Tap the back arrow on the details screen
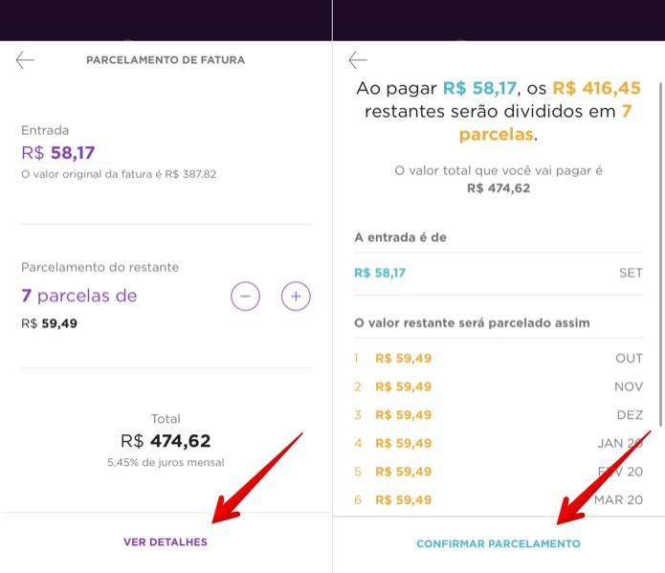The height and width of the screenshot is (573, 665). coord(358,60)
